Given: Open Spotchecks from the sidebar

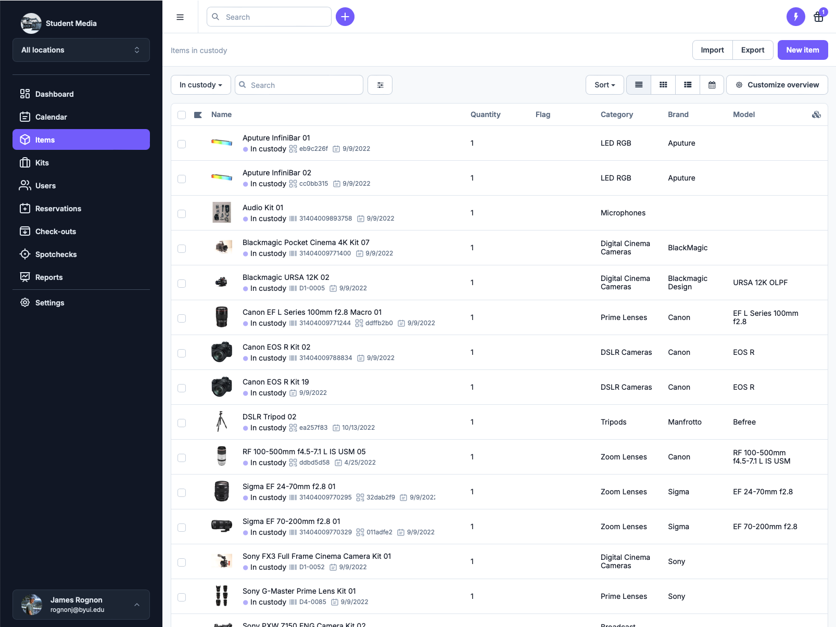Looking at the screenshot, I should click(x=56, y=254).
